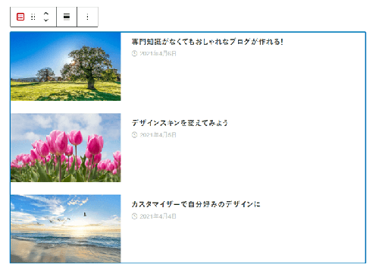Move block up with the up chevron
379x274 pixels.
[x=46, y=14]
